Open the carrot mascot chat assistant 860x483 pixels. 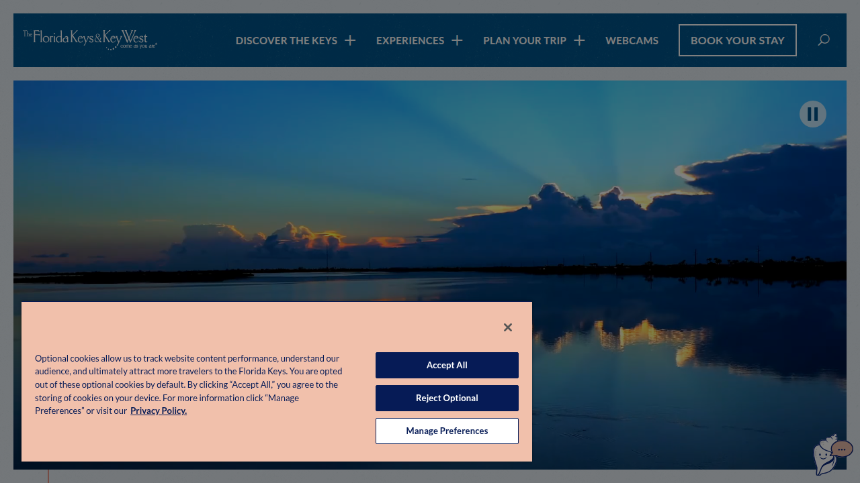pos(825,458)
